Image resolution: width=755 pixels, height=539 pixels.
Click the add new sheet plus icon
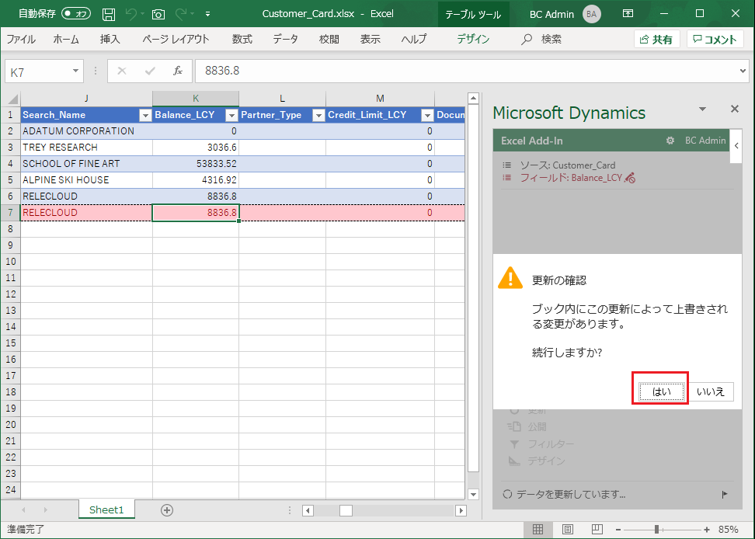click(167, 510)
